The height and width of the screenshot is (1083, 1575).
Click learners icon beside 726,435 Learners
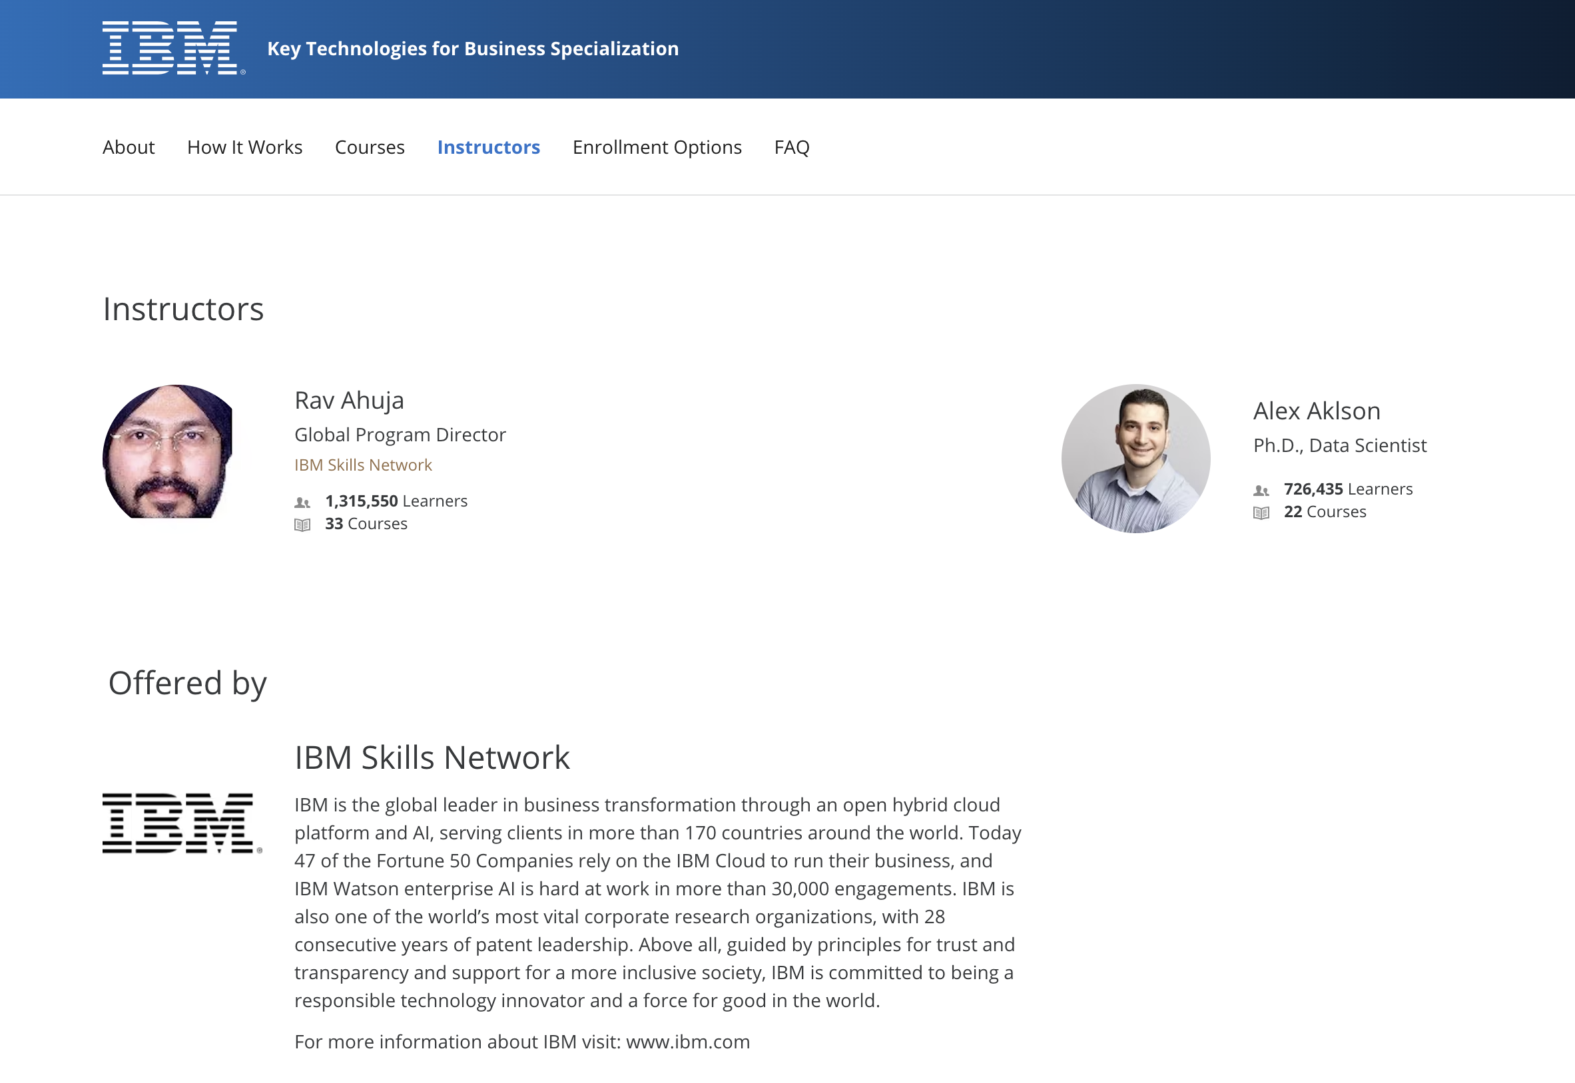(x=1261, y=490)
